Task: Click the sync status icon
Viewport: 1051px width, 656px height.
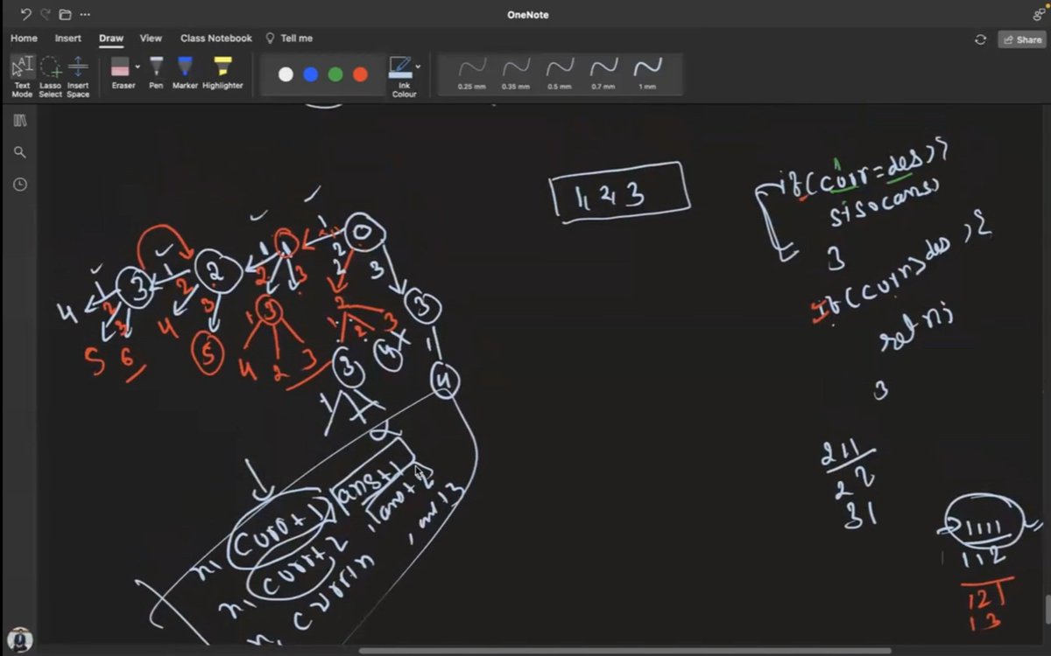Action: [980, 39]
